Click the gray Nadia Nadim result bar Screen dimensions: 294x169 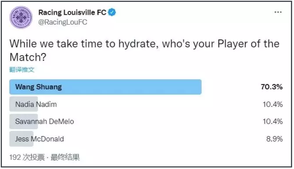[x=23, y=104]
